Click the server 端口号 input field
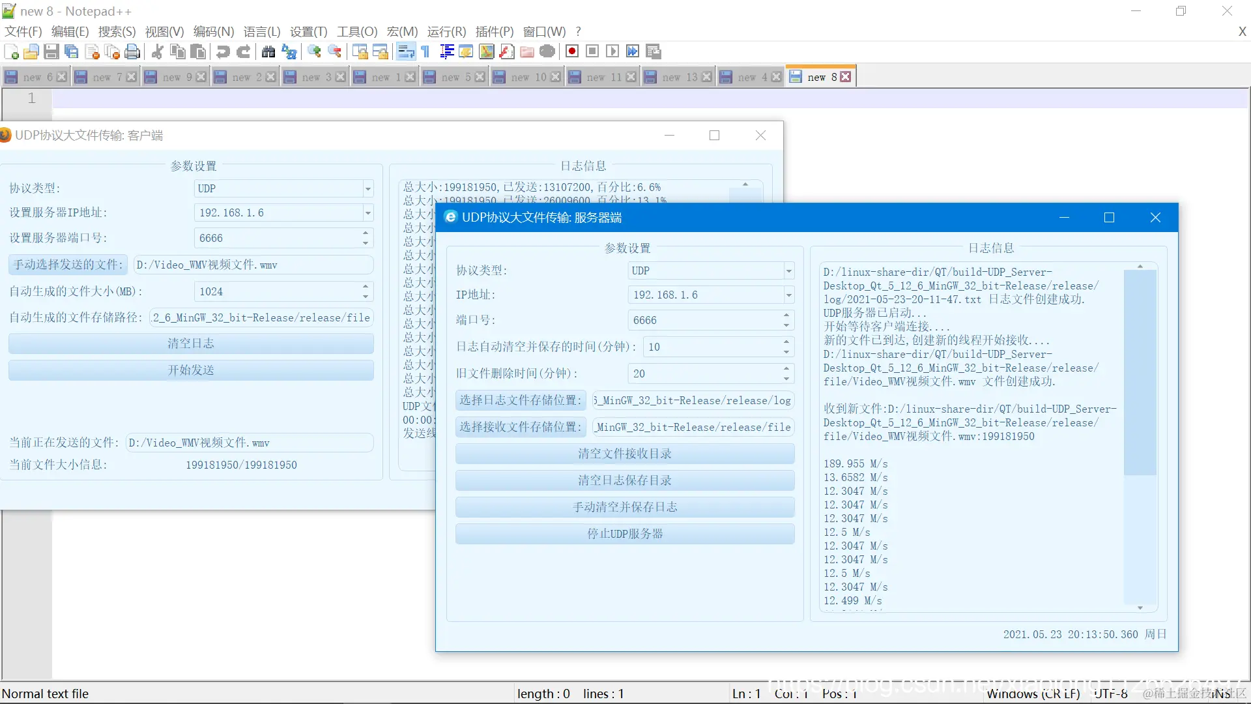 point(704,320)
